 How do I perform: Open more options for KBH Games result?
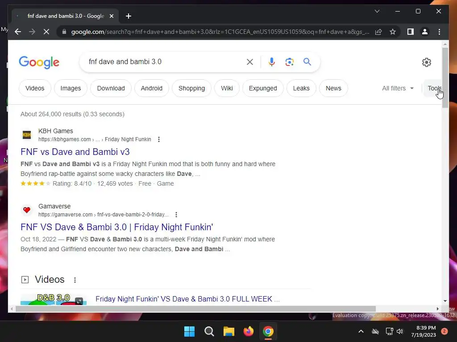pos(159,139)
